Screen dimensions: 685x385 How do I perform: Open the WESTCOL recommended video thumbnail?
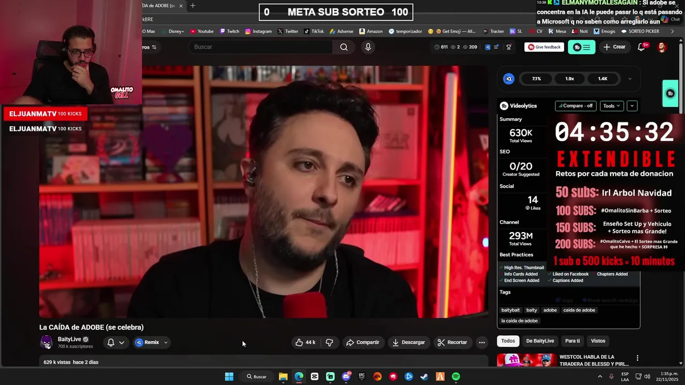click(526, 360)
